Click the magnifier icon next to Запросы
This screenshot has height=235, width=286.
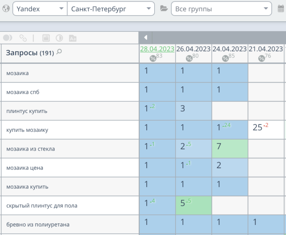pos(59,53)
